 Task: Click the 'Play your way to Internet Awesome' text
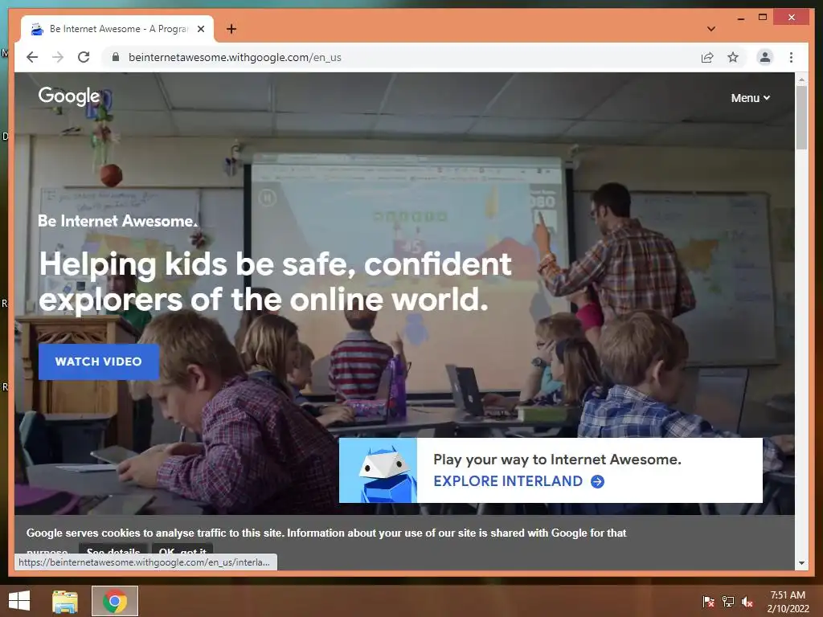click(557, 460)
